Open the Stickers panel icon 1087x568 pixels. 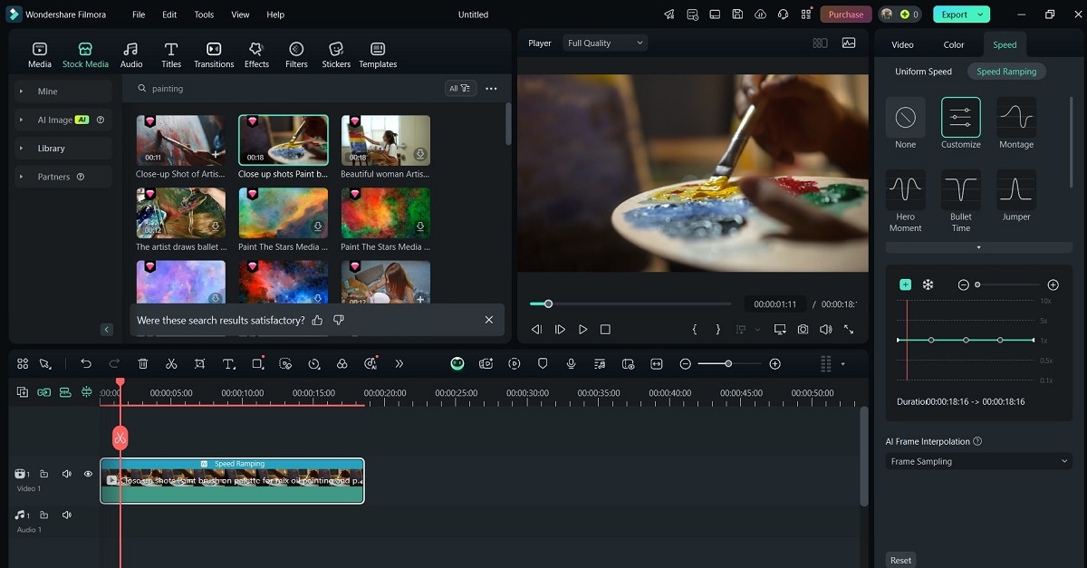[336, 49]
